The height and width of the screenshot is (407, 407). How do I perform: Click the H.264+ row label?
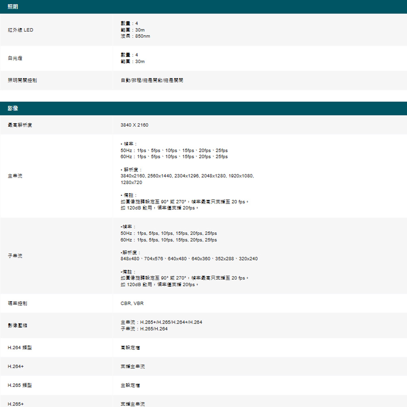point(15,366)
